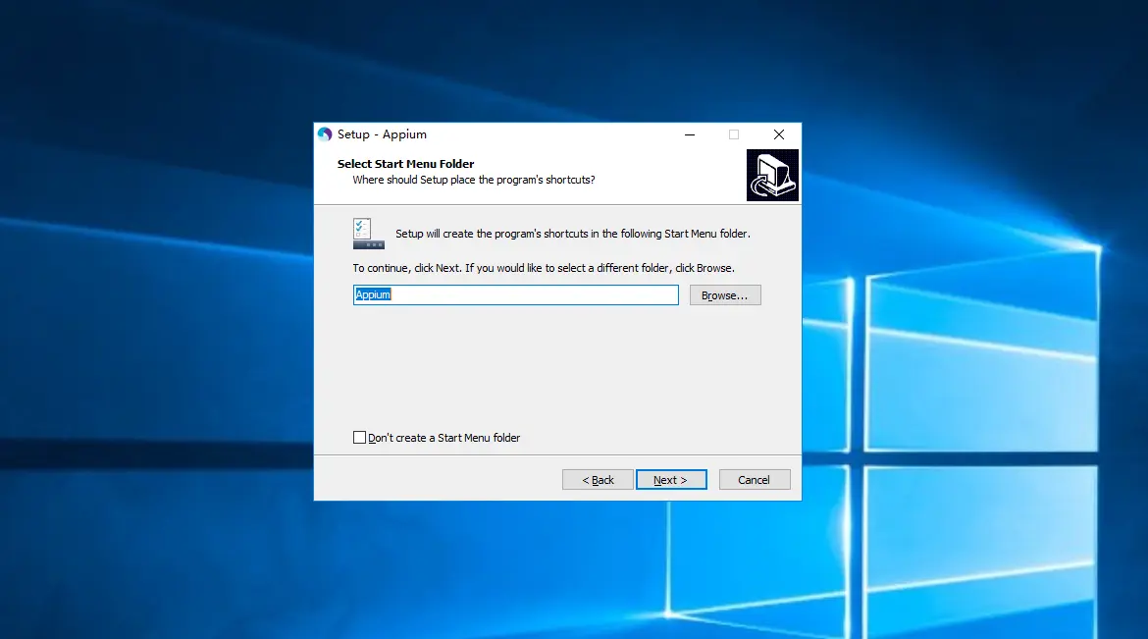This screenshot has width=1148, height=639.
Task: Minimize the Setup - Appium window
Action: point(690,134)
